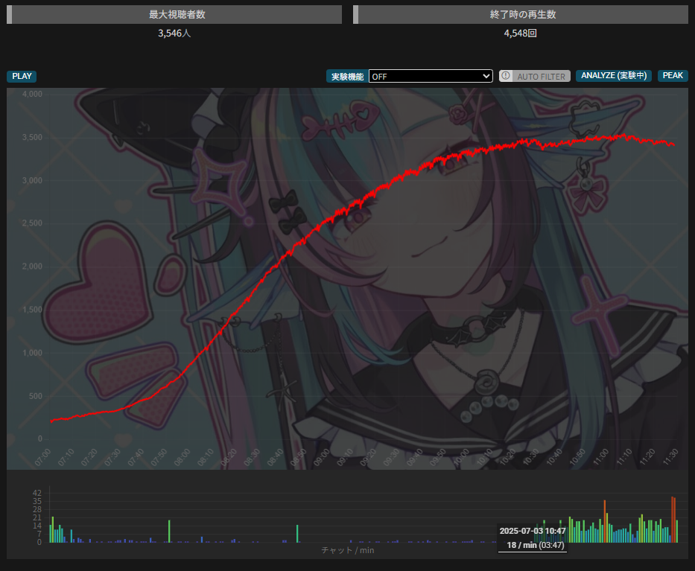The image size is (695, 571).
Task: Click the 09:00 time axis label
Action: 322,458
